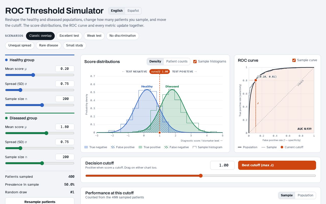
Task: Select the Classic overlap scenario
Action: click(40, 36)
